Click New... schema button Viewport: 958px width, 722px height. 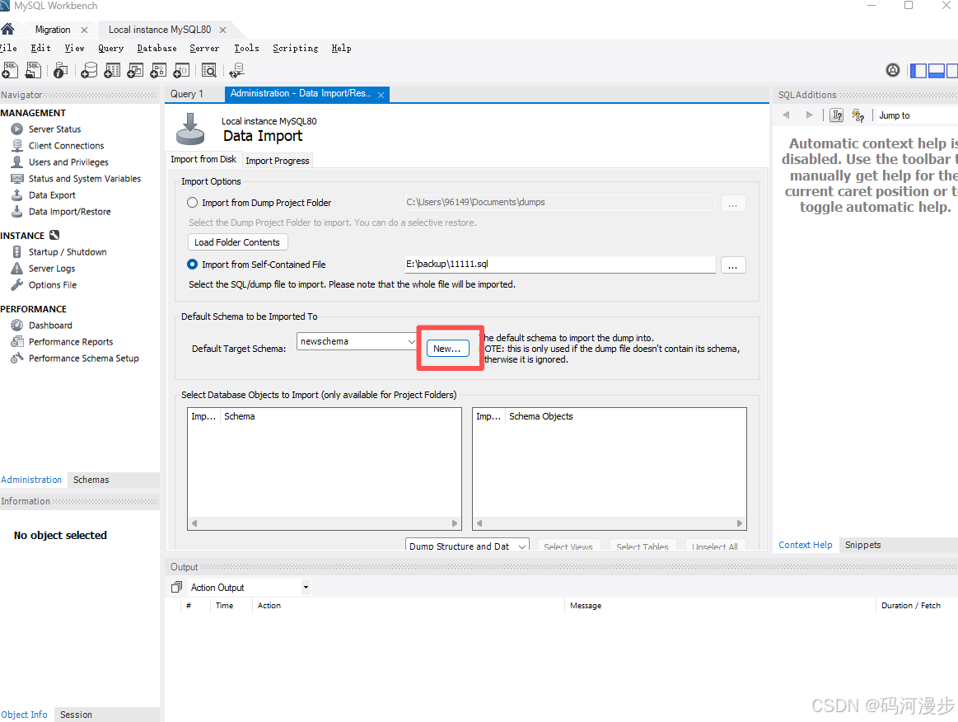pos(447,349)
